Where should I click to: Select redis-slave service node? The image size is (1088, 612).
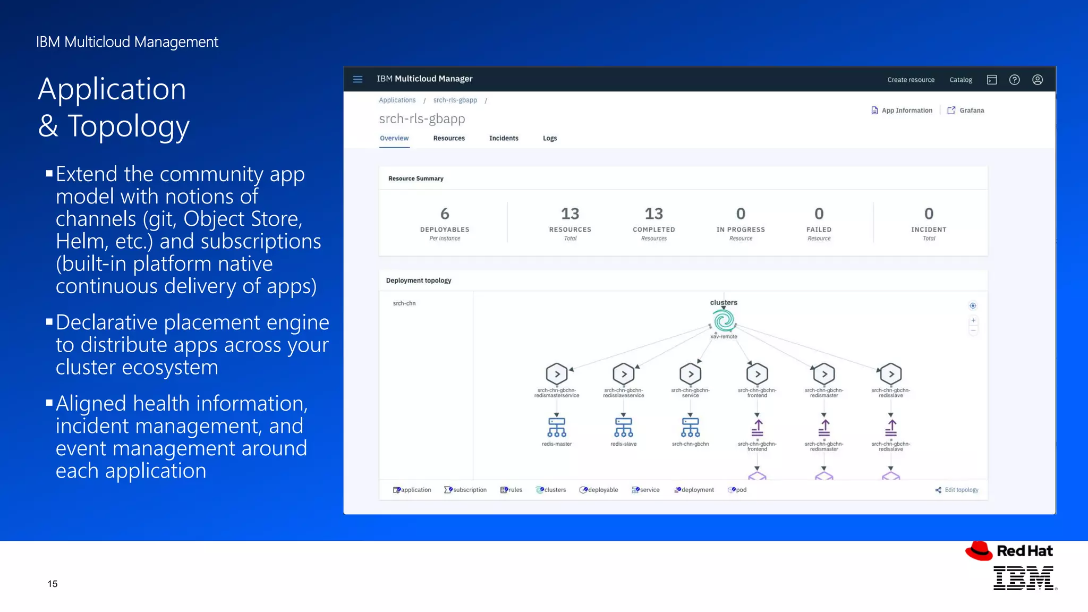[x=624, y=427]
